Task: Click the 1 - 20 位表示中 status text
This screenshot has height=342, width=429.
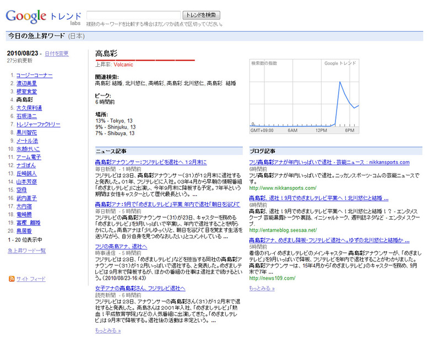Action: 25,240
